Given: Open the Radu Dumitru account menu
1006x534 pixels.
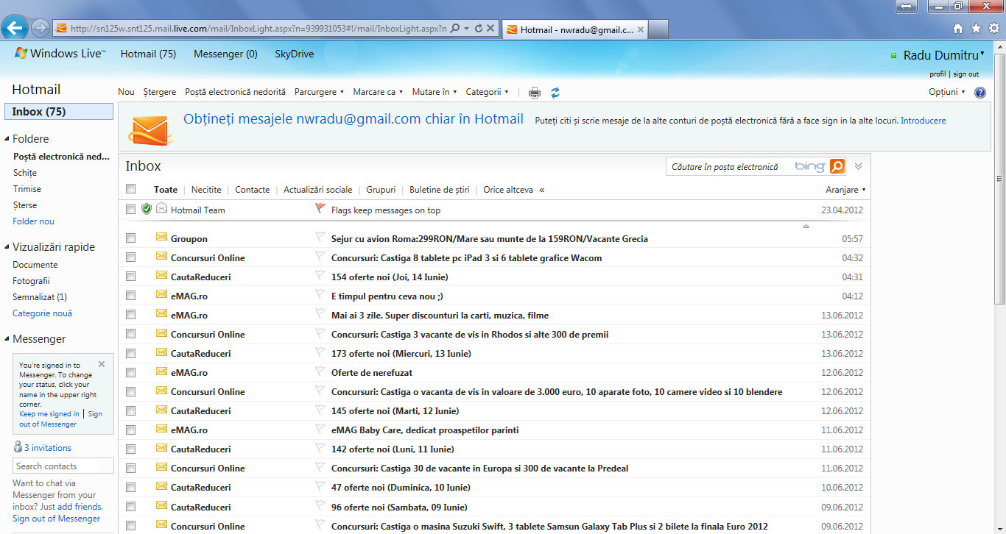Looking at the screenshot, I should 943,55.
